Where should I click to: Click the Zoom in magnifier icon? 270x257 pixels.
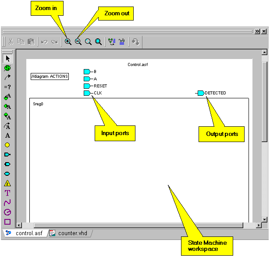(68, 42)
